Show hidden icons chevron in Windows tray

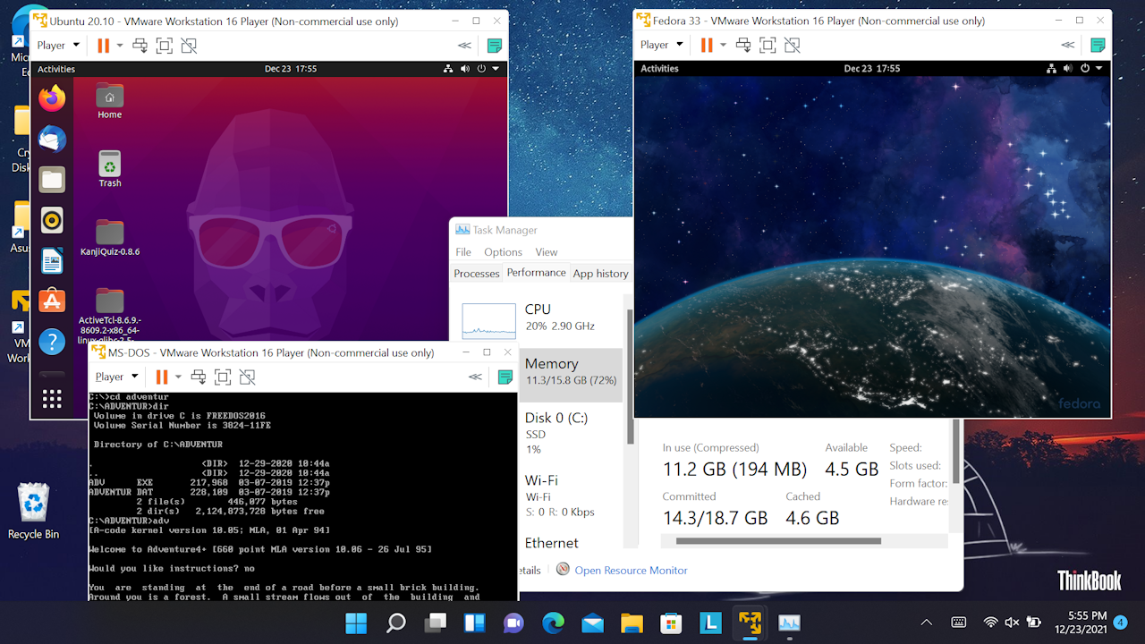[927, 623]
